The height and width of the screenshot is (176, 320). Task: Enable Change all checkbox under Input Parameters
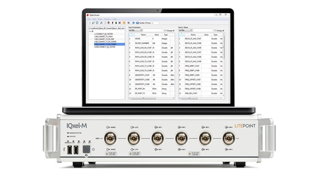[x=165, y=31]
